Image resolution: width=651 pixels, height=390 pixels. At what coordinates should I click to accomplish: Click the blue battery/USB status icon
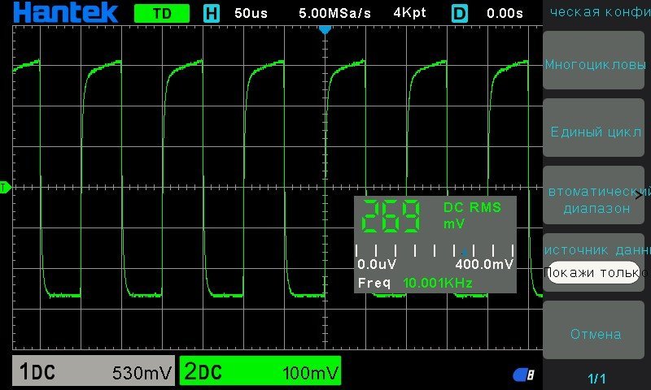click(x=523, y=375)
